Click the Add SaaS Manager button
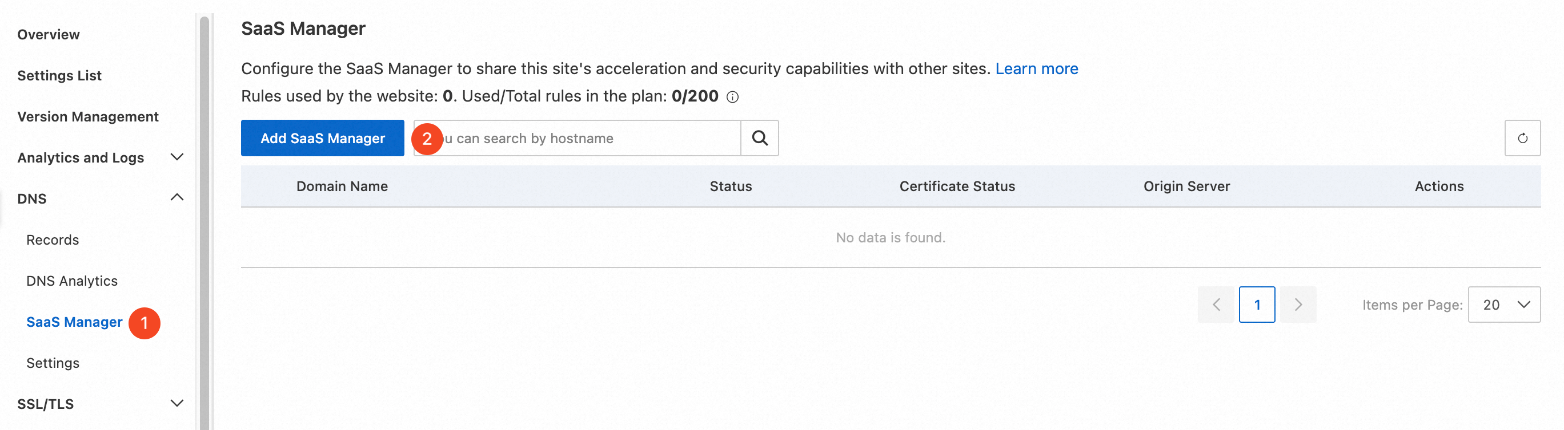The width and height of the screenshot is (1564, 430). pyautogui.click(x=322, y=138)
